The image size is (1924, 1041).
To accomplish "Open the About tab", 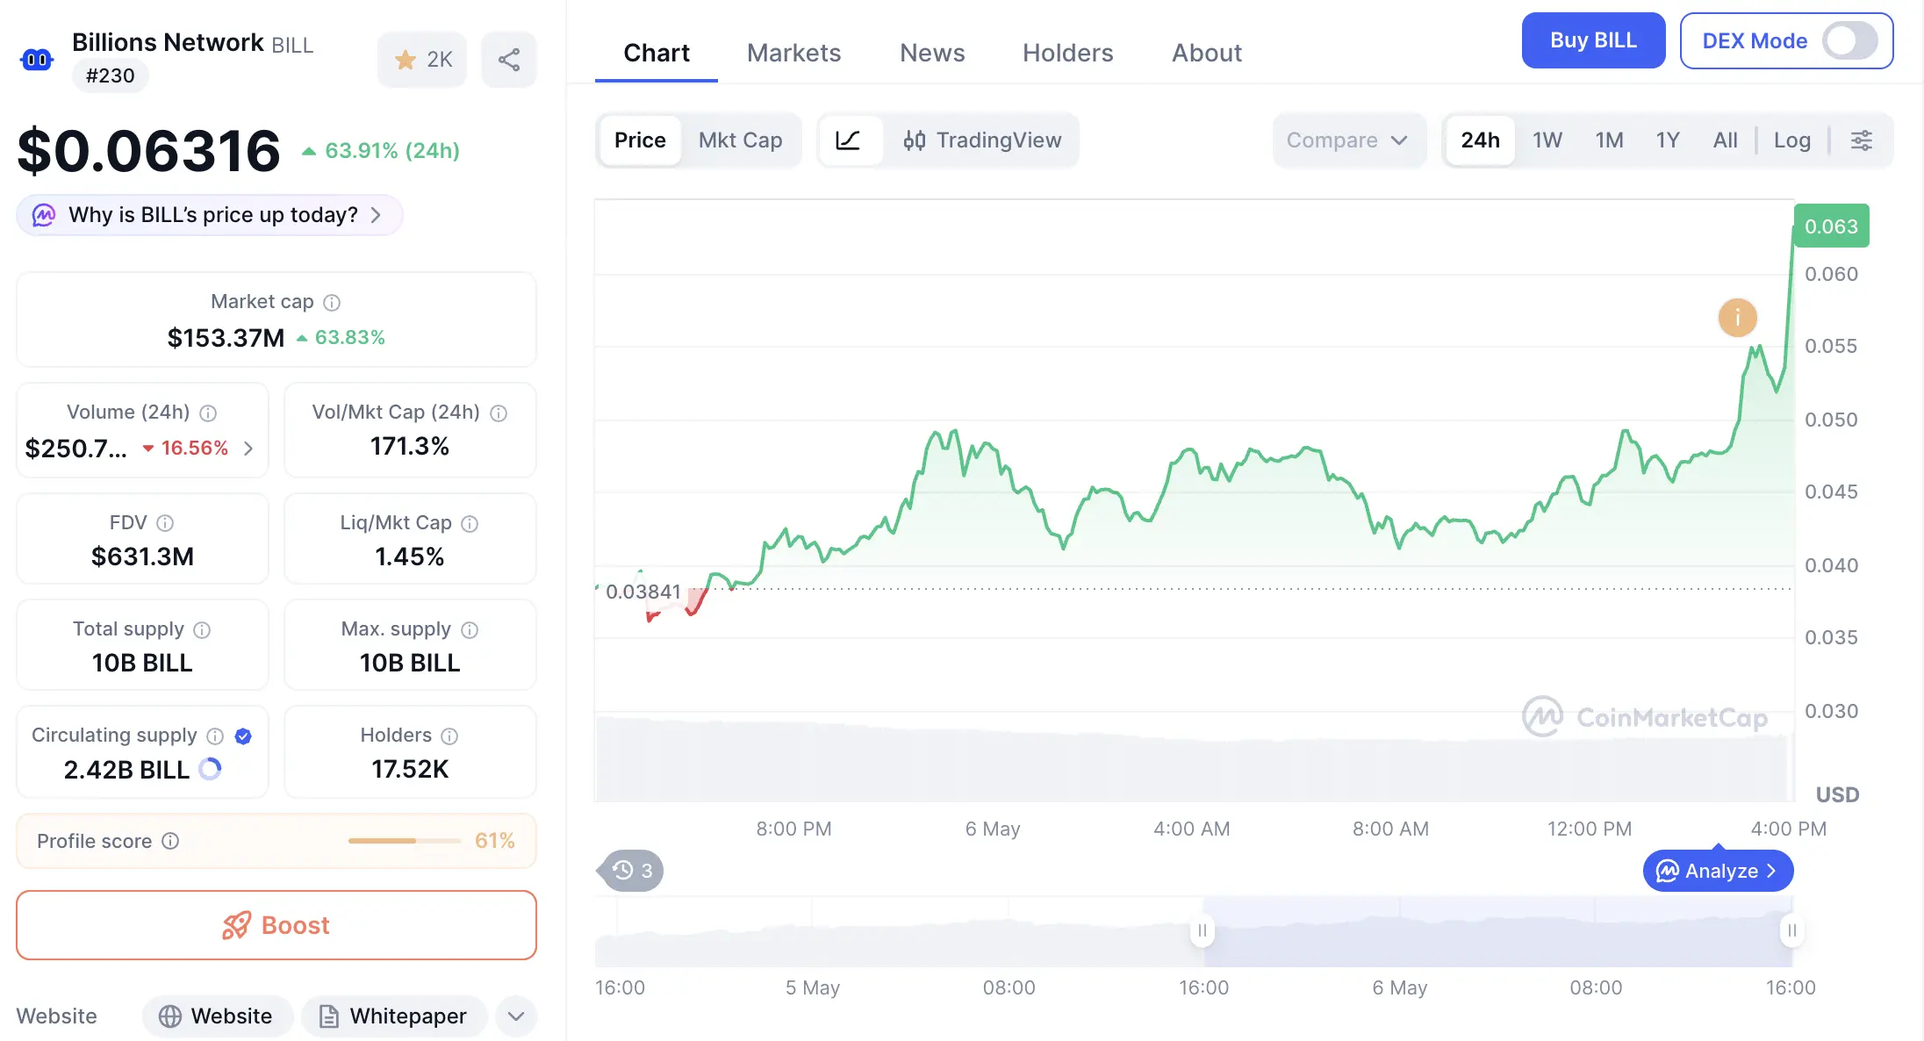I will (1207, 53).
